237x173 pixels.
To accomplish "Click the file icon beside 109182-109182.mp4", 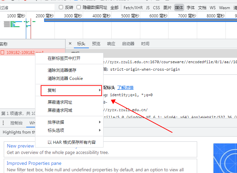I will click(2, 53).
